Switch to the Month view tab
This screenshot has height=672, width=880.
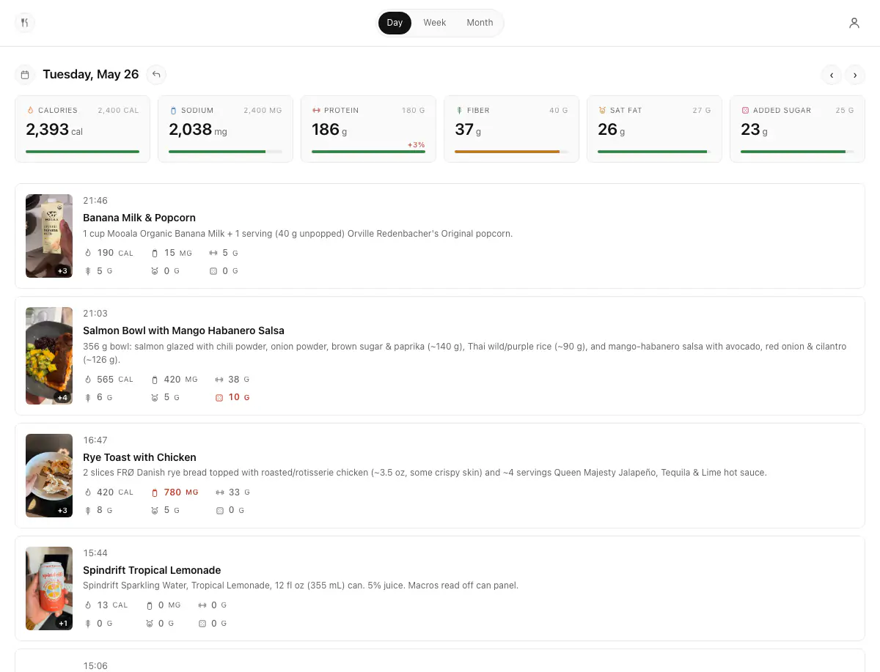click(x=480, y=23)
